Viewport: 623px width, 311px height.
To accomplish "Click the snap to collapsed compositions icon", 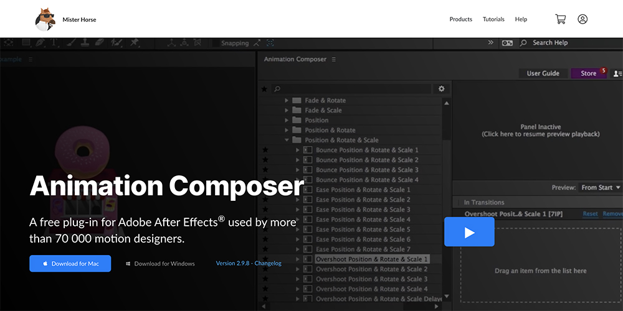I will [x=270, y=43].
